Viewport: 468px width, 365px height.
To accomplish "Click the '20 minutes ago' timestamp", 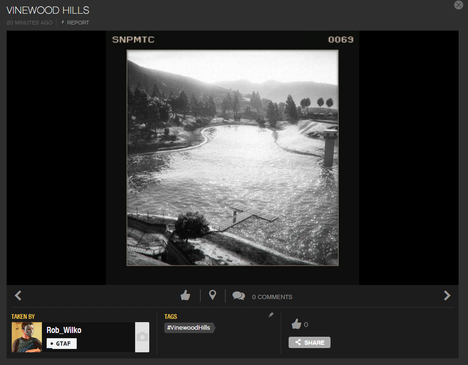I will [x=30, y=23].
